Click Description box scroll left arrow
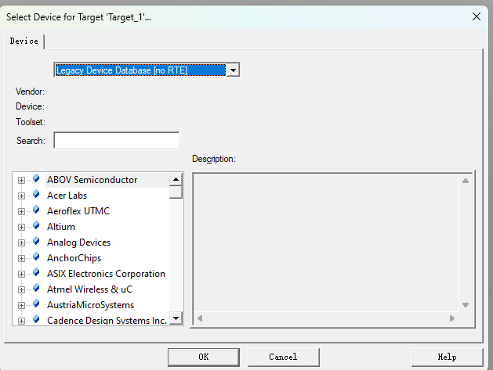Viewport: 493px width, 370px height. 200,318
